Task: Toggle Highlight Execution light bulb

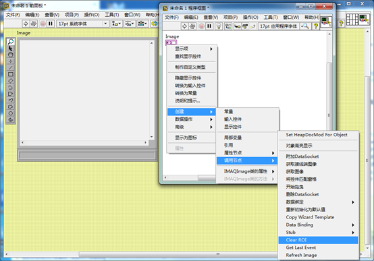Action: coord(219,26)
